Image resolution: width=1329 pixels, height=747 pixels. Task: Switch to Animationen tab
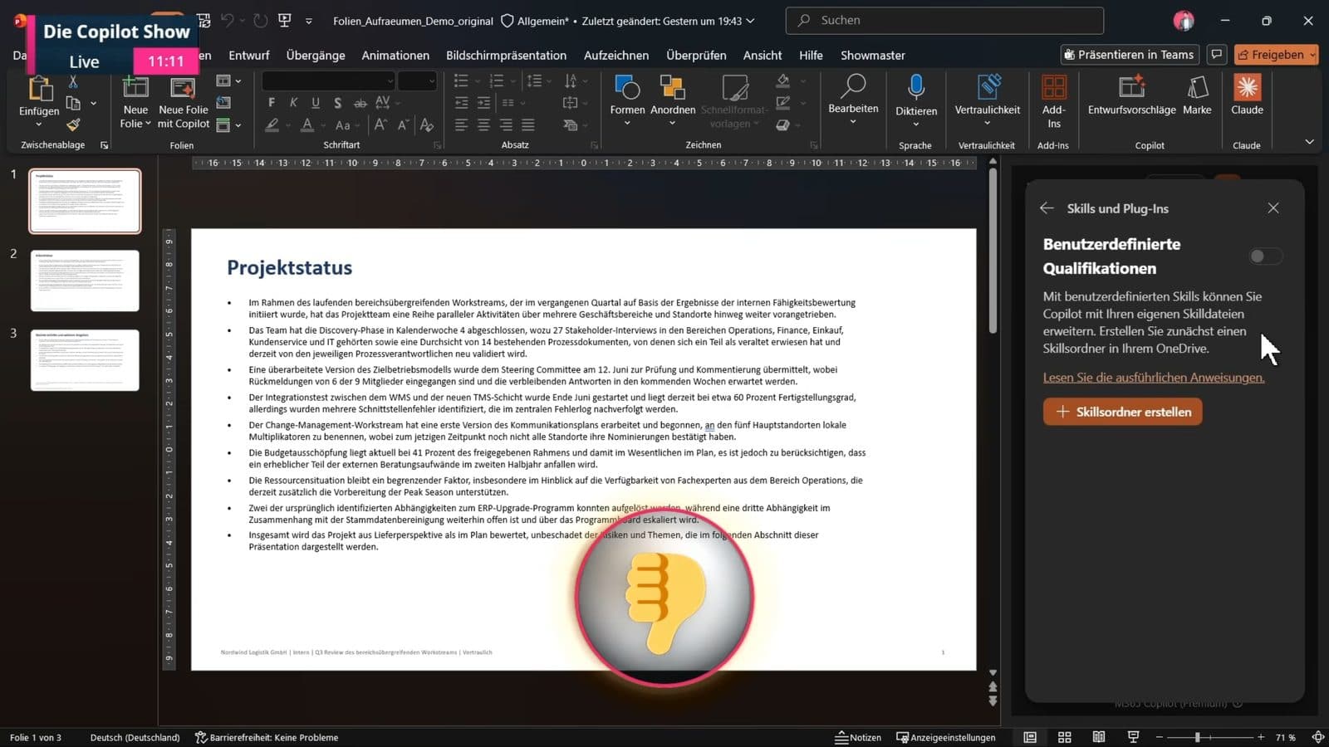[x=395, y=55]
